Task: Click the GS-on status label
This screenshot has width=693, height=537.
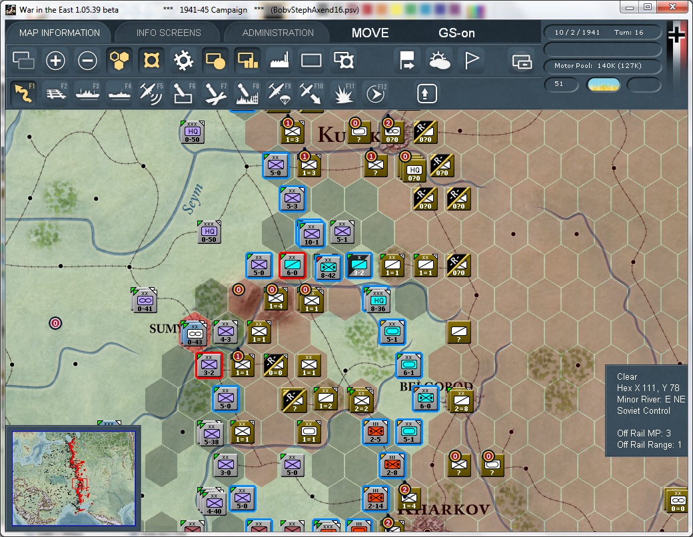Action: tap(456, 33)
